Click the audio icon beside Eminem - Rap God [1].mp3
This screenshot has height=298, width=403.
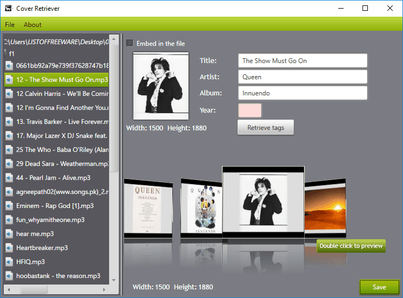pos(9,206)
